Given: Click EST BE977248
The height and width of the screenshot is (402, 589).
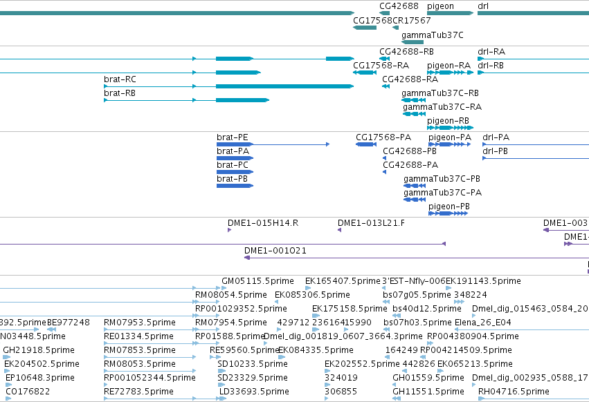Looking at the screenshot, I should click(69, 323).
